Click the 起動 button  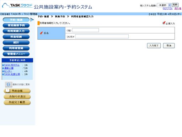click(x=175, y=5)
